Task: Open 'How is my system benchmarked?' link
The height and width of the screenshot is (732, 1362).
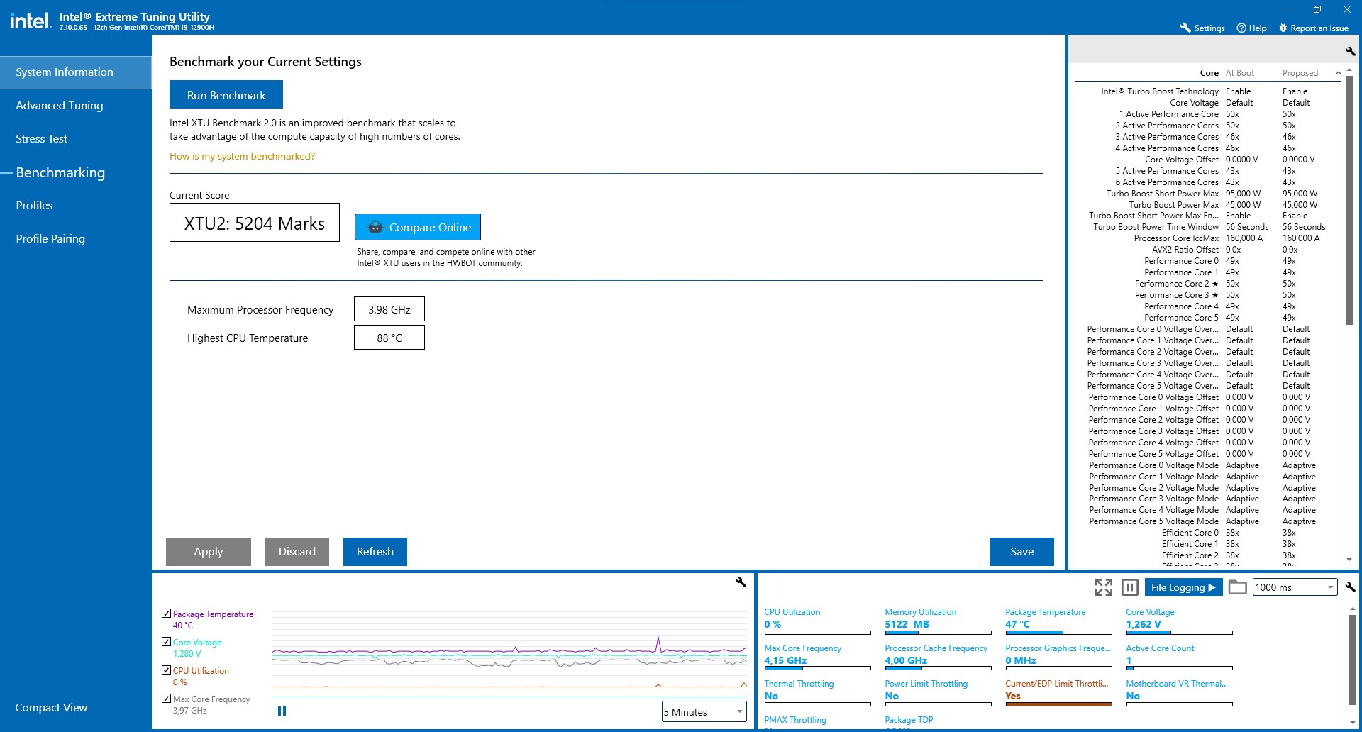Action: tap(242, 156)
